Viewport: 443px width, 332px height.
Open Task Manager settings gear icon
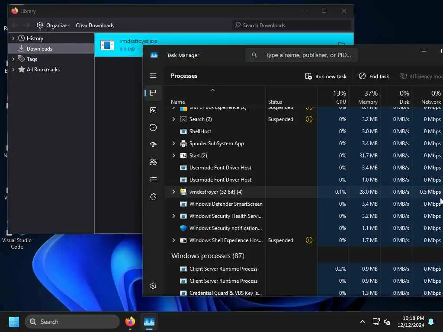(153, 286)
